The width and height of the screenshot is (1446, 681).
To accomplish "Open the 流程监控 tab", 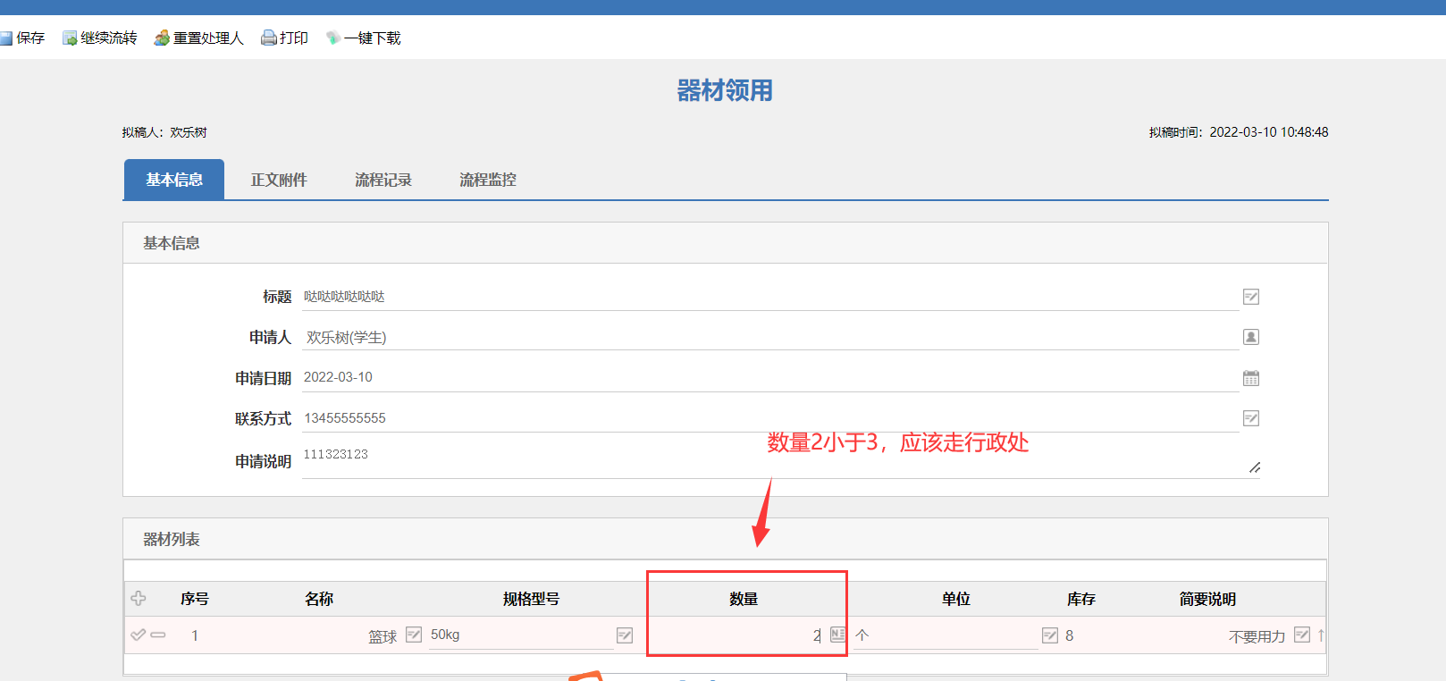I will (x=488, y=180).
